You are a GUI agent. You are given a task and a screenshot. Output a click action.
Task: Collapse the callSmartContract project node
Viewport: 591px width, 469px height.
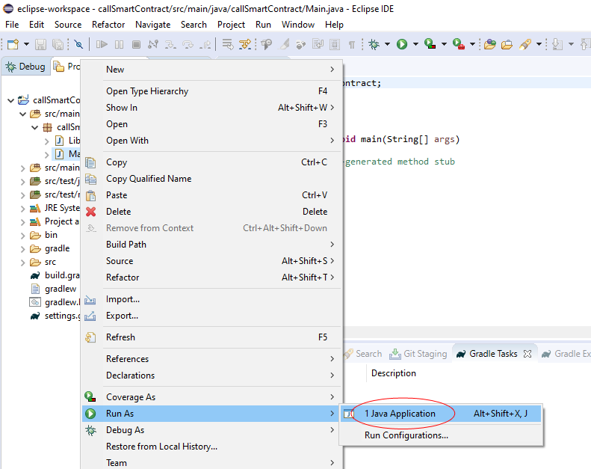[x=11, y=100]
